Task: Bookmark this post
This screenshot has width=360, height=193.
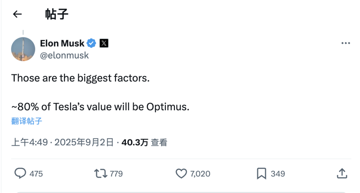Action: point(262,173)
